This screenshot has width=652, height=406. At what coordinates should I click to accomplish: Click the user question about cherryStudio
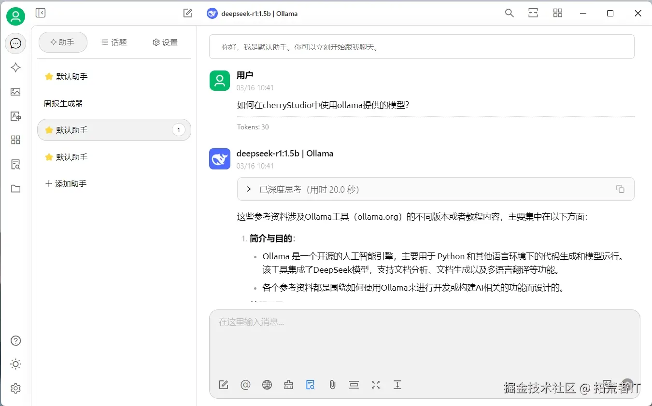(x=323, y=105)
